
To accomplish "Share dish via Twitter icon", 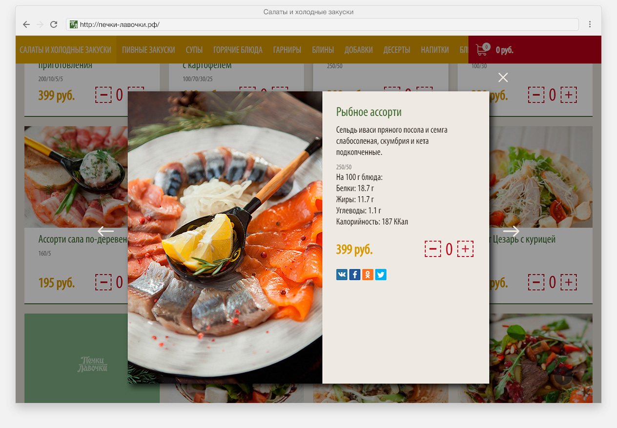I will 381,275.
